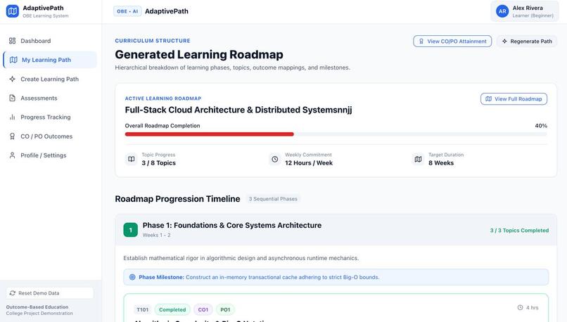The image size is (567, 322).
Task: Click the 3 / 8 Topics value
Action: [x=159, y=163]
